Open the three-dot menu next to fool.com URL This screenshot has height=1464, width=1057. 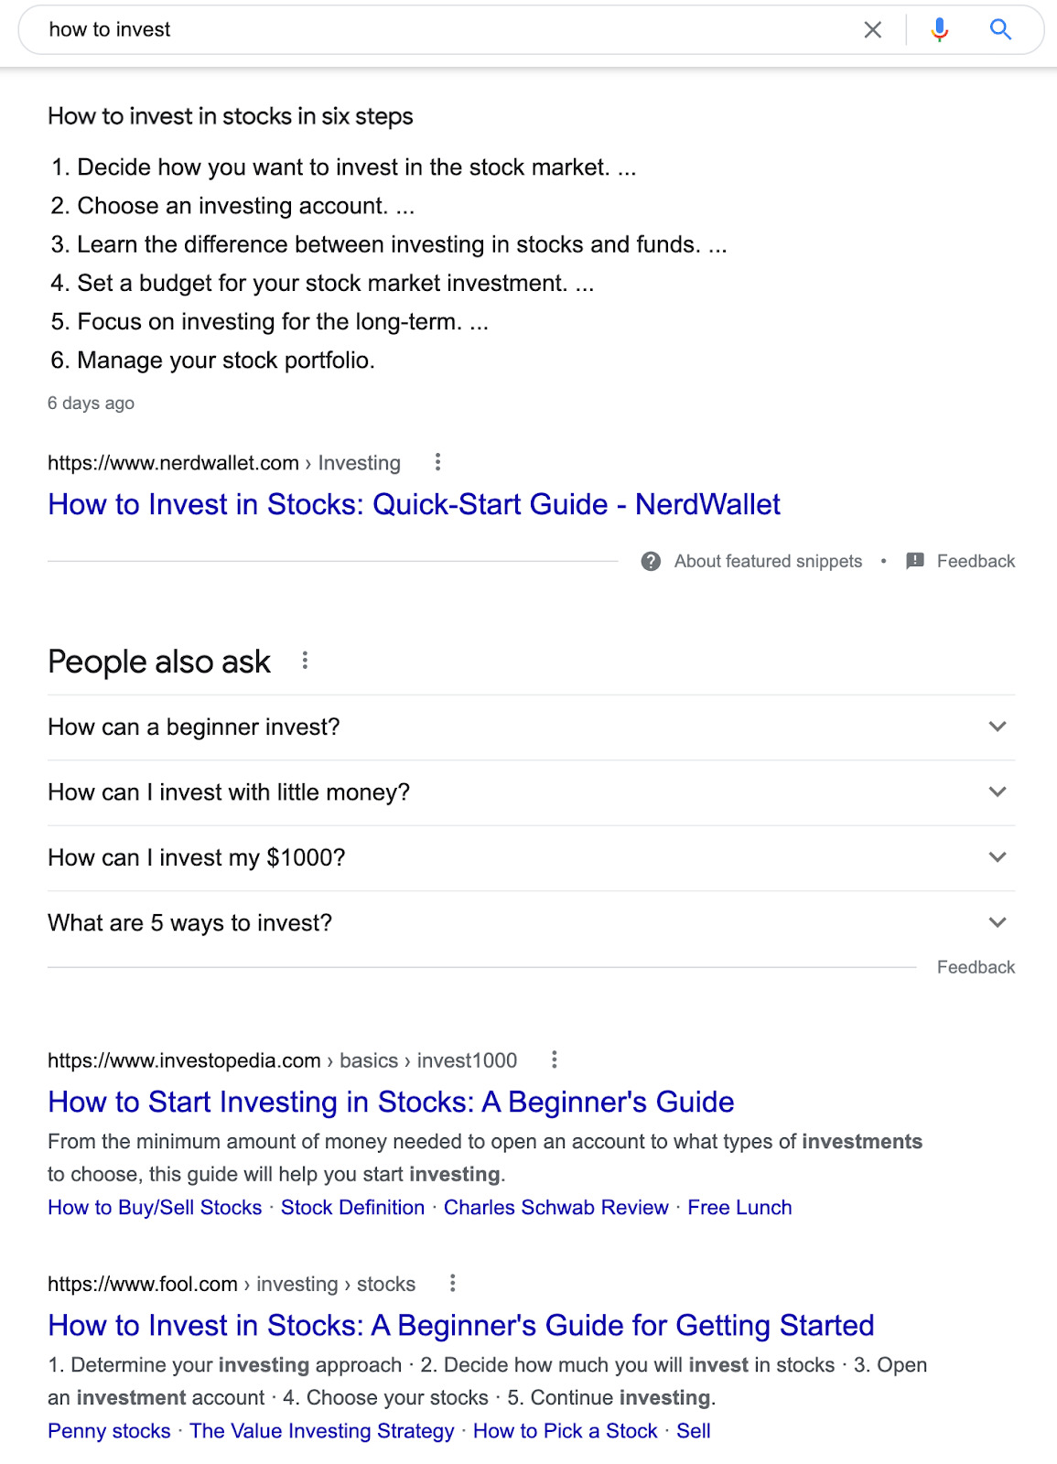[453, 1284]
